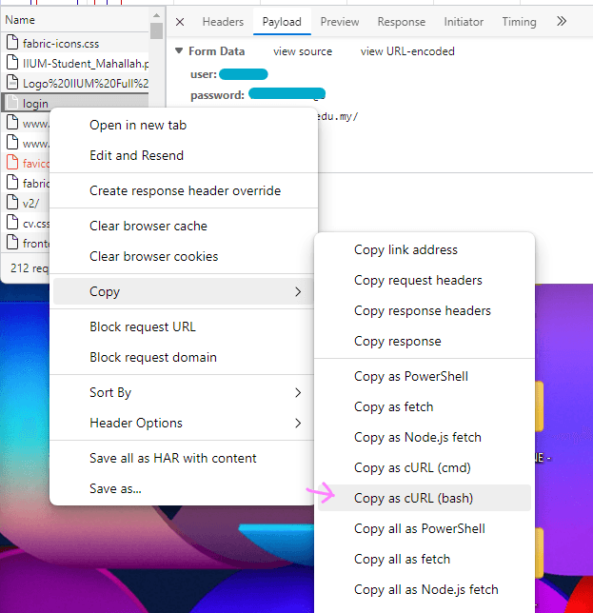The image size is (593, 613).
Task: Click the redacted user value
Action: click(243, 74)
